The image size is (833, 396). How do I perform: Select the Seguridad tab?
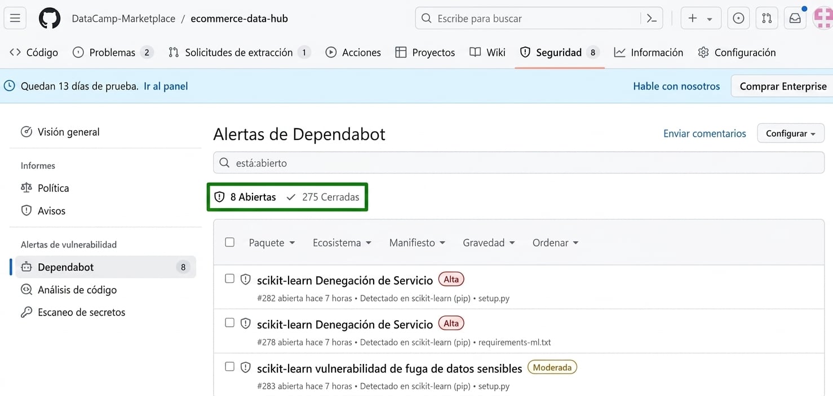[559, 52]
